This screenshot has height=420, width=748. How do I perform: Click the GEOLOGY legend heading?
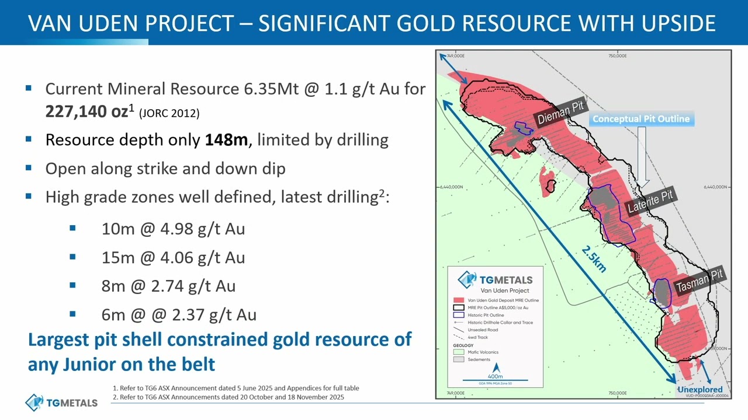463,345
